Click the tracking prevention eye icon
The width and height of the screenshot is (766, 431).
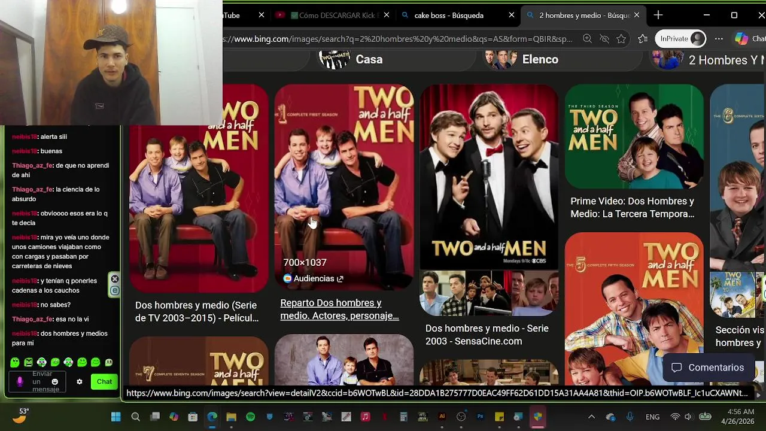click(x=604, y=39)
